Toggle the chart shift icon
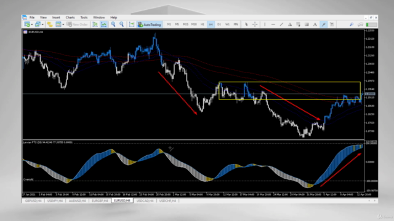 131,25
